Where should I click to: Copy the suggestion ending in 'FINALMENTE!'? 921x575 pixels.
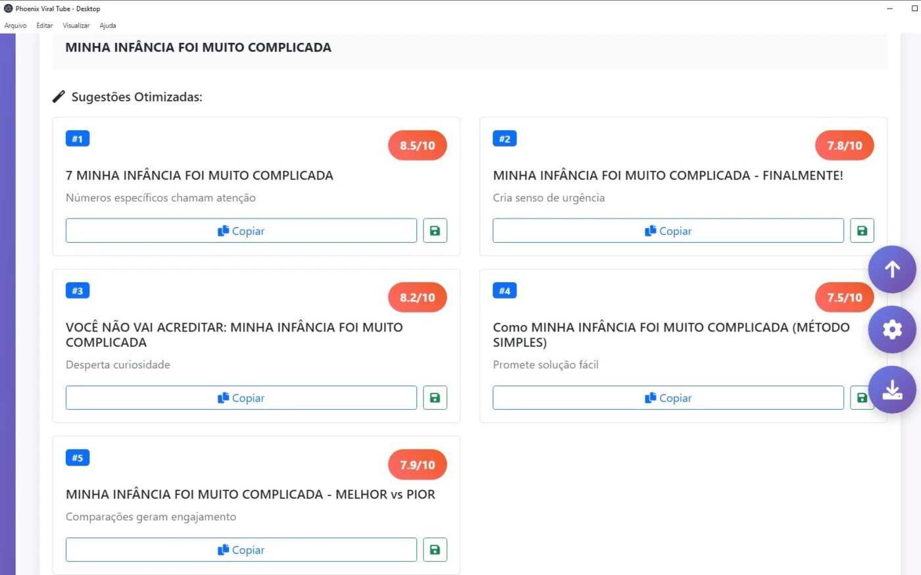tap(668, 230)
